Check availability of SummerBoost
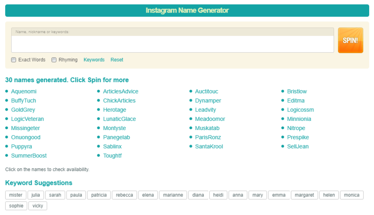This screenshot has height=215, width=374. click(x=29, y=156)
